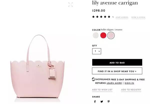Add item to wish list
This screenshot has width=150, height=104.
click(x=102, y=90)
